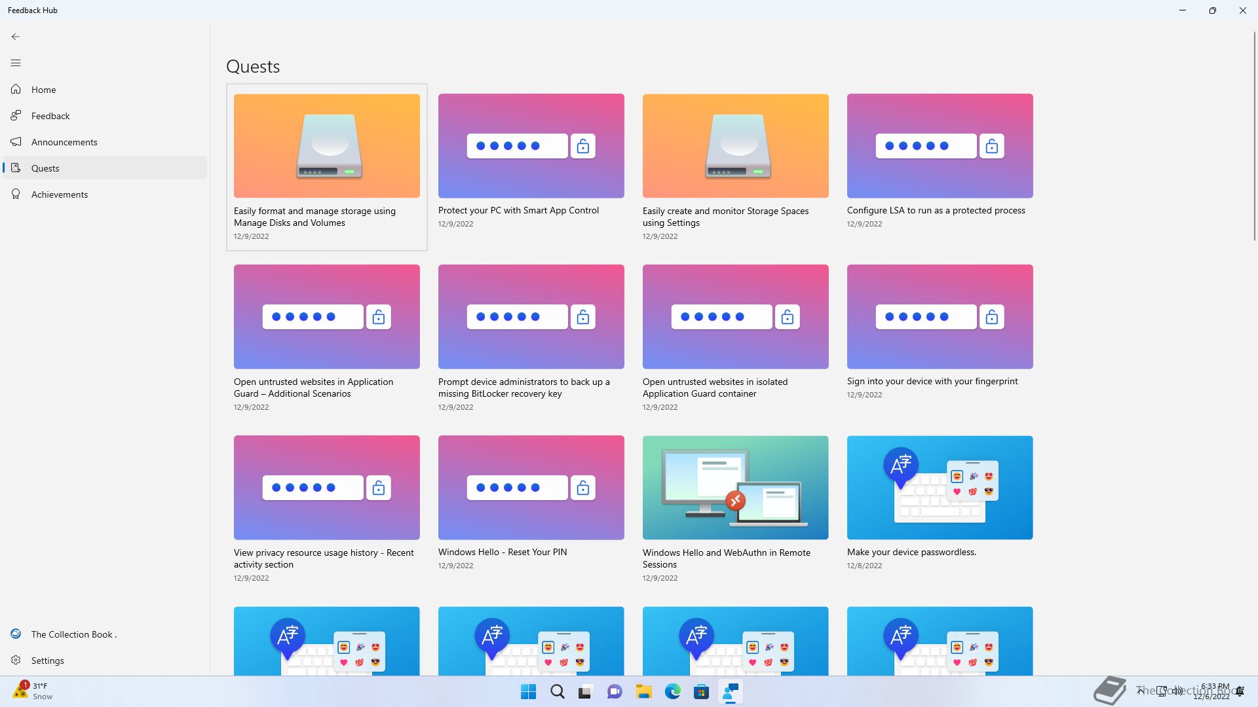Click the 12/8/2022 date under passwordless quest
Image resolution: width=1258 pixels, height=707 pixels.
[x=864, y=566]
